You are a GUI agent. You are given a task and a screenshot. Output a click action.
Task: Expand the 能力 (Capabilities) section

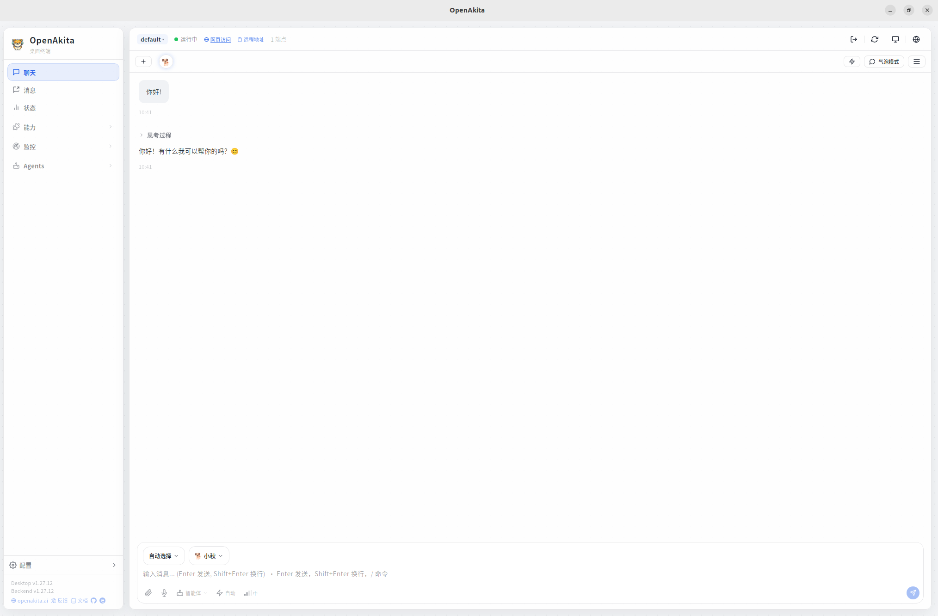[x=63, y=127]
